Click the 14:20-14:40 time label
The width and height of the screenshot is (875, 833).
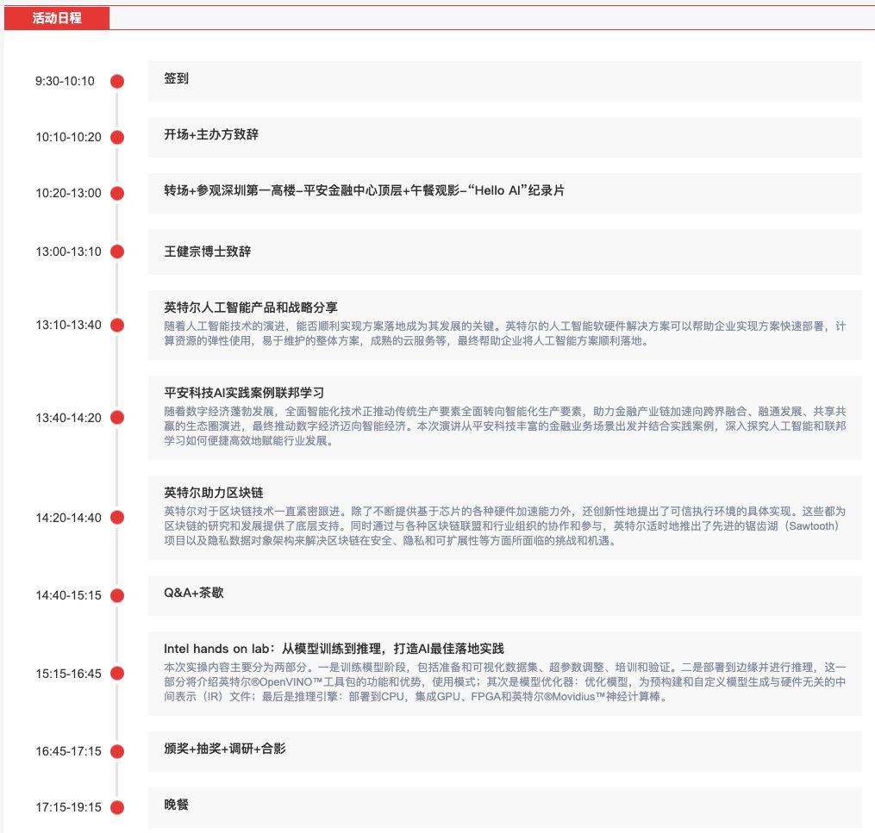coord(69,518)
